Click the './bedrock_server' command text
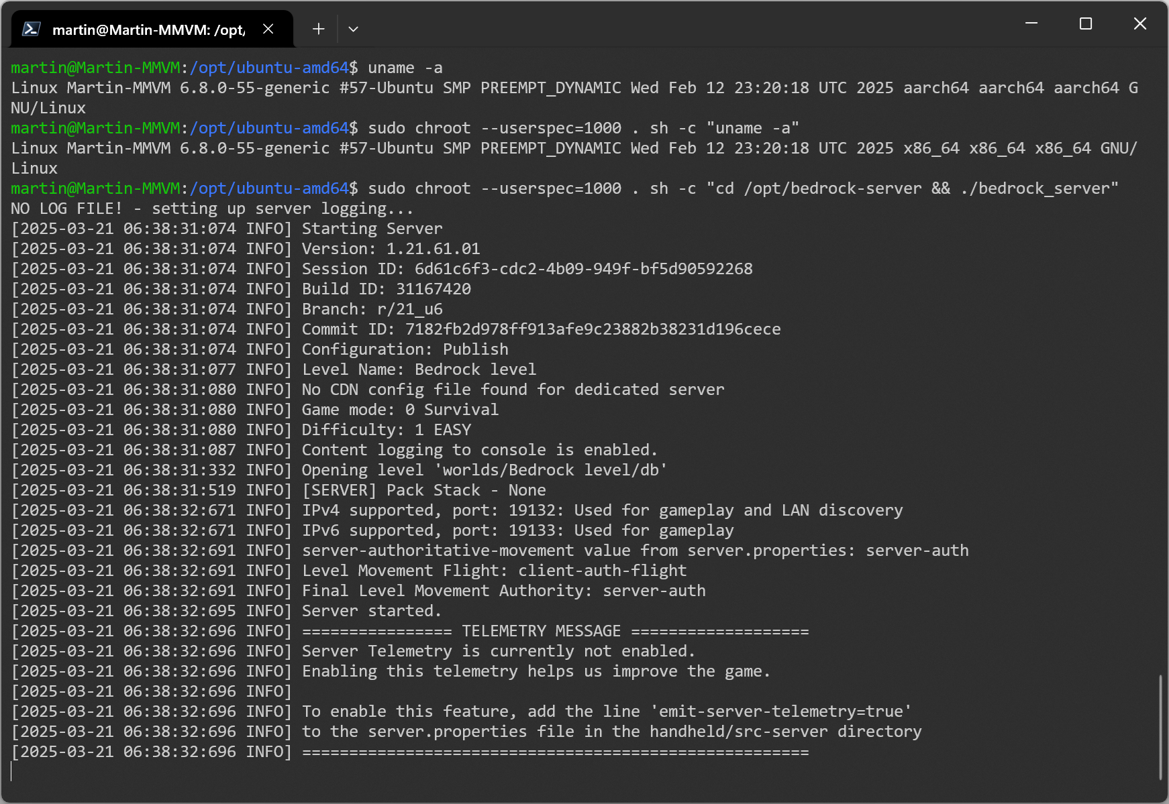 pyautogui.click(x=1035, y=188)
